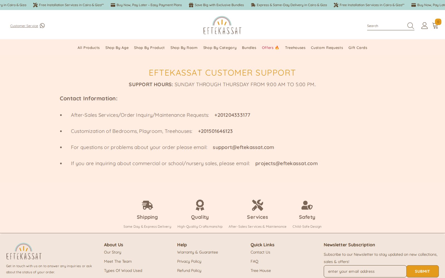Click the Safety heading
The image size is (445, 278).
pyautogui.click(x=307, y=217)
